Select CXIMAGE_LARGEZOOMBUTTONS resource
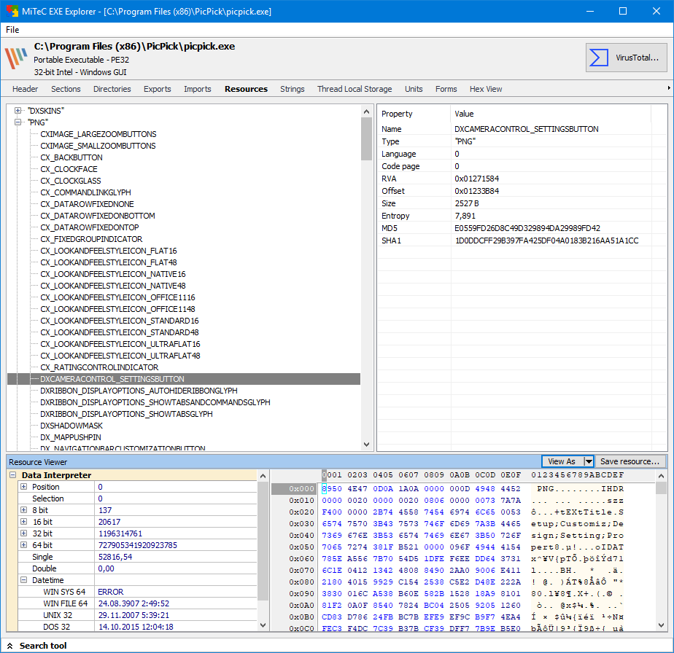The height and width of the screenshot is (653, 674). (x=98, y=134)
